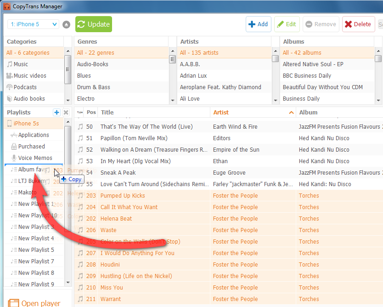This screenshot has height=307, width=383.
Task: Select the New Playlist 4 entry
Action: pos(34,239)
